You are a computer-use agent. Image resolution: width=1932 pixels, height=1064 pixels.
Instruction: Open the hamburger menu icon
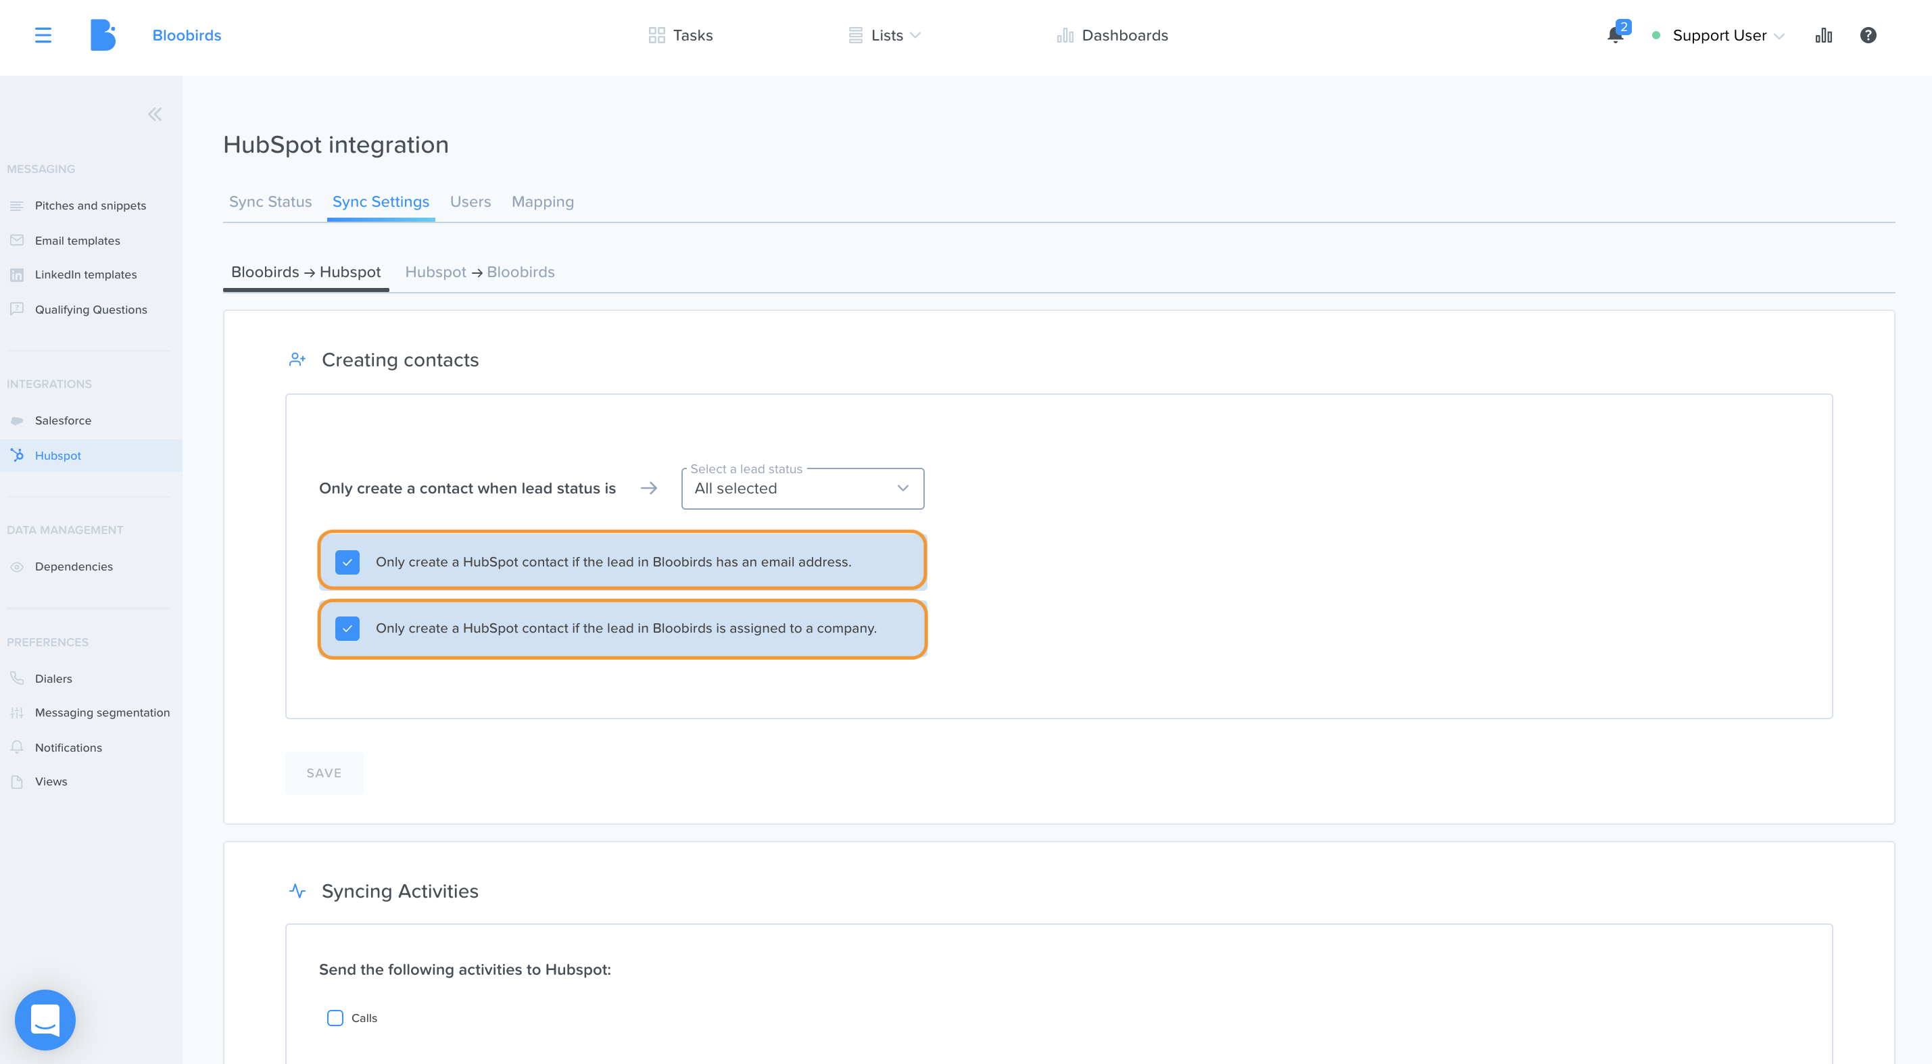click(43, 35)
